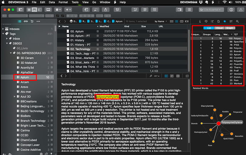Viewport: 246px width, 155px height.
Task: Click the warning triangle log icon
Action: click(241, 10)
